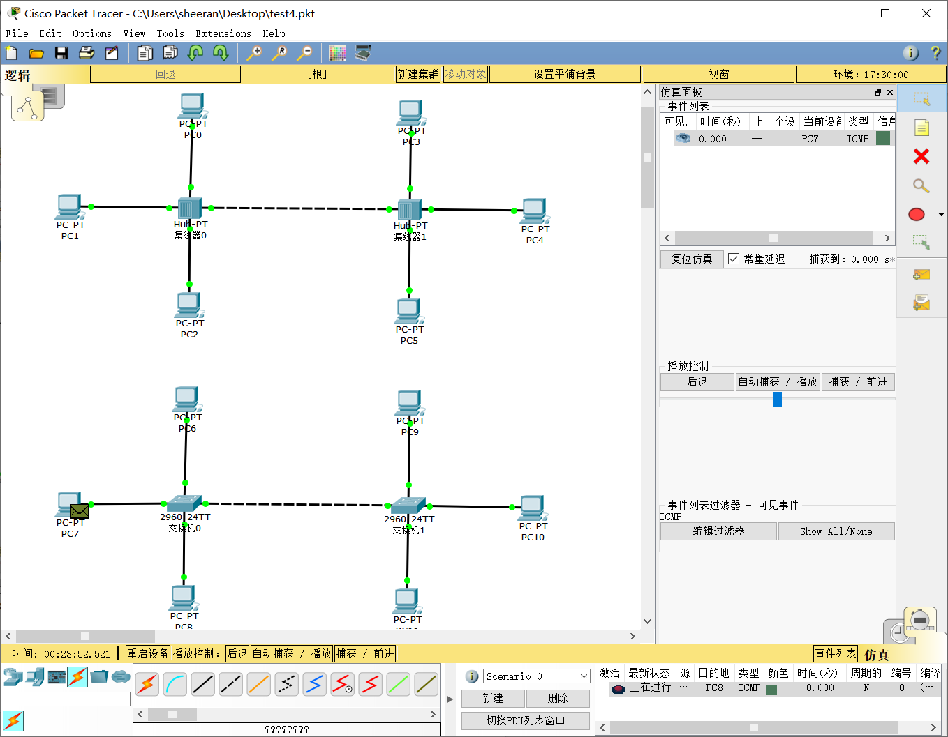Open the custom devices dialog icon
Screen dimensions: 948x737
363,53
